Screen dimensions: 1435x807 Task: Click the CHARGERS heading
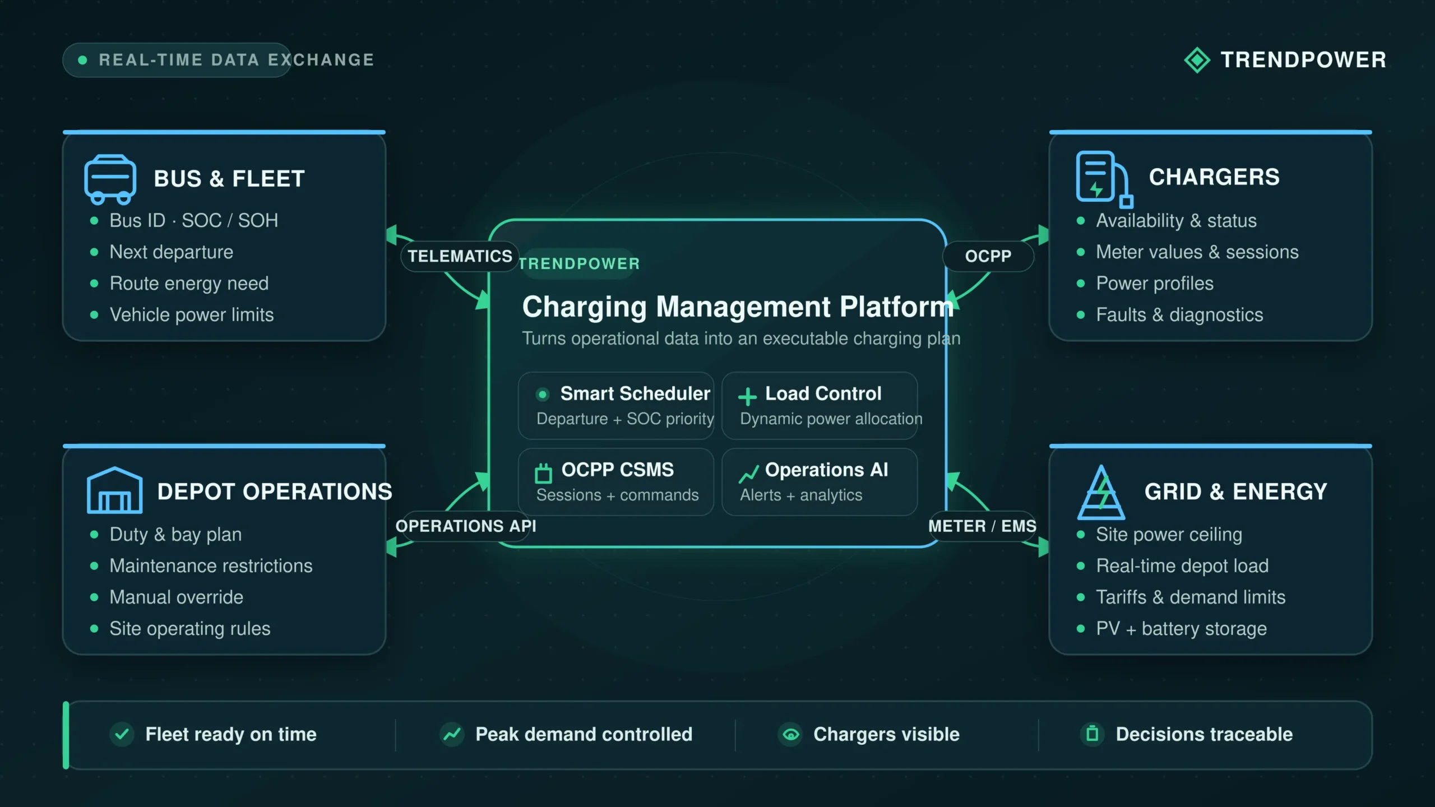(1214, 177)
